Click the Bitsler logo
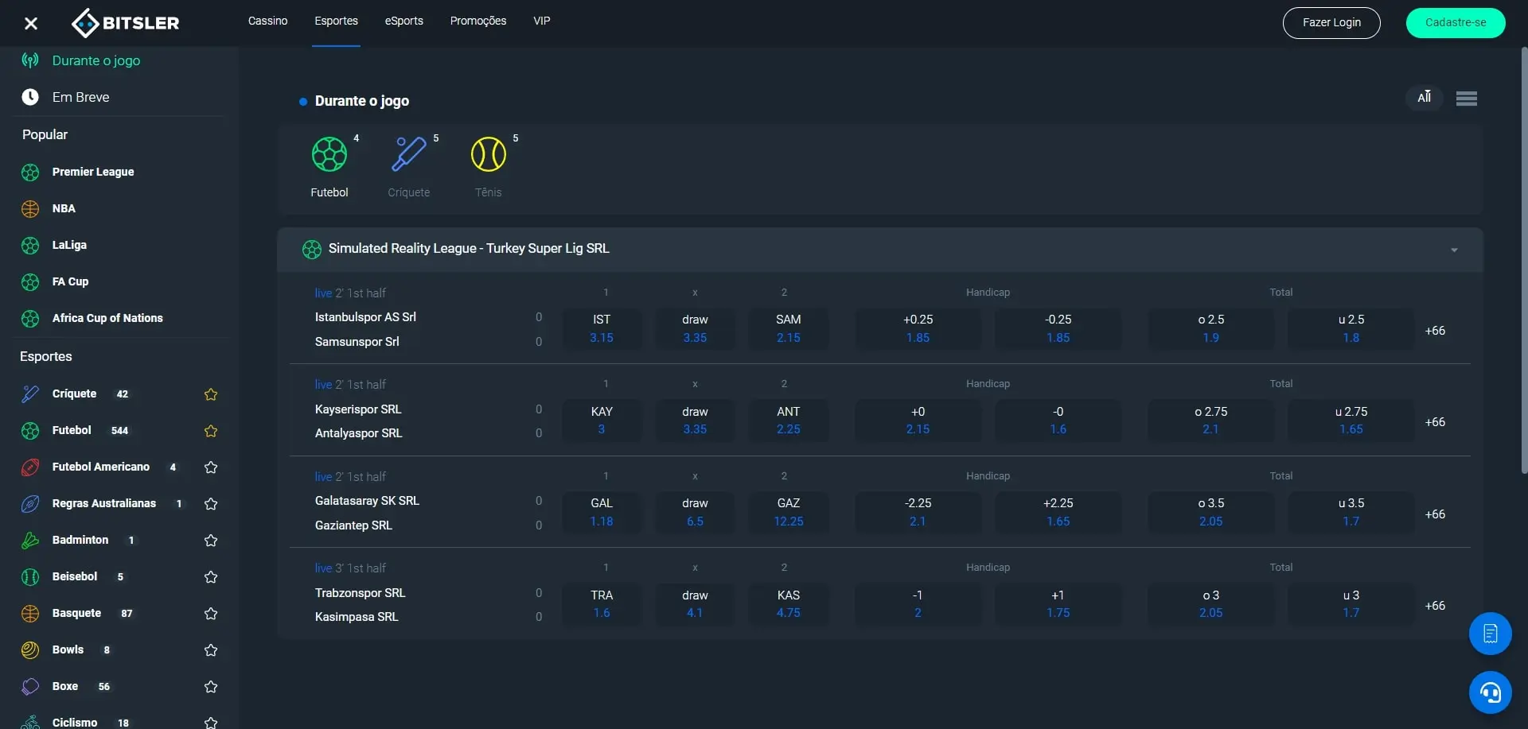The image size is (1528, 729). (126, 23)
